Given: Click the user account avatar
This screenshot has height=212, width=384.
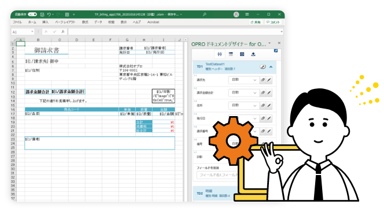Looking at the screenshot, I should [236, 14].
